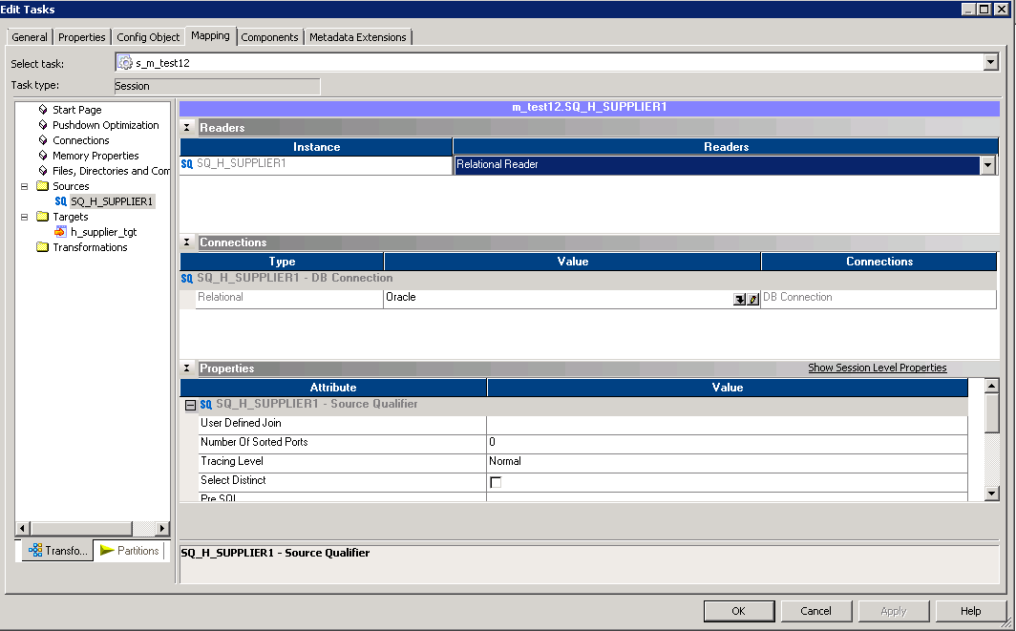1016x631 pixels.
Task: Click the User Defined Join value field
Action: tap(726, 423)
